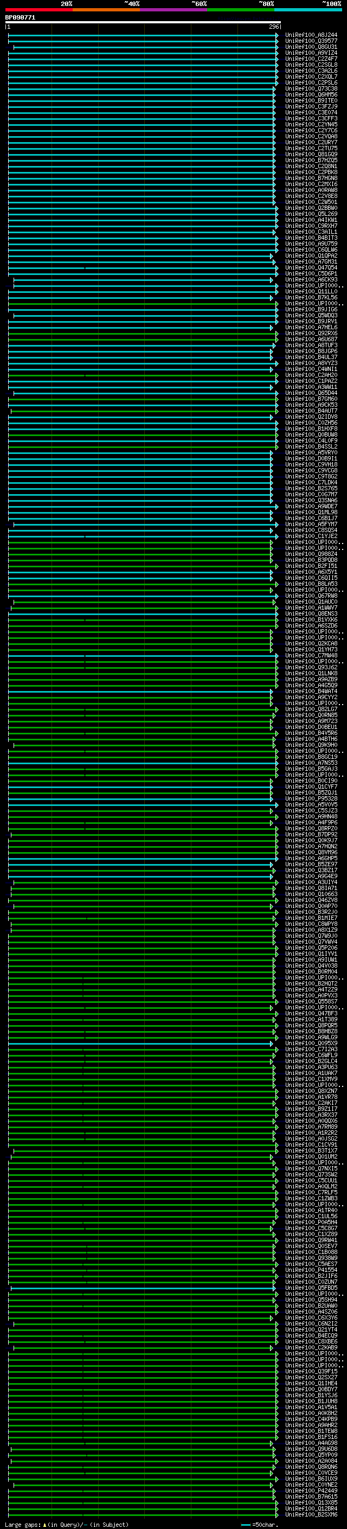This screenshot has width=347, height=1529.
Task: Click the UniRef100_A5V0V5 label
Action: coord(311,805)
